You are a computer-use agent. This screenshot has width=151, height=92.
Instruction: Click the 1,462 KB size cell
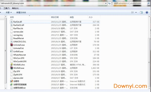(95, 68)
